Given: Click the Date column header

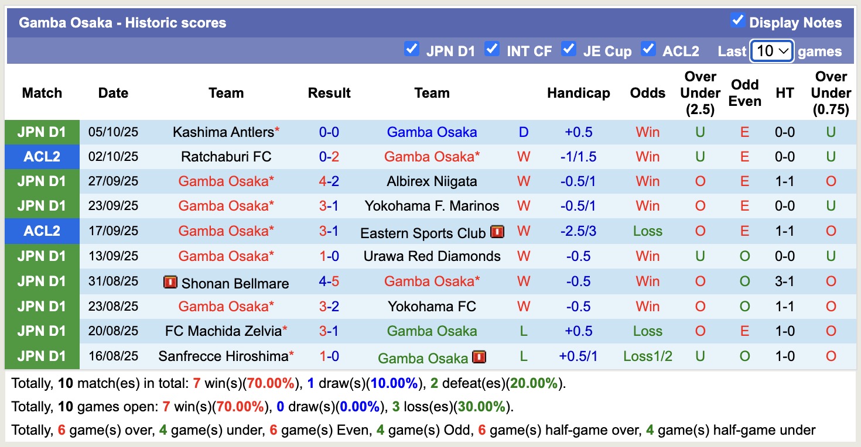Looking at the screenshot, I should click(x=112, y=92).
